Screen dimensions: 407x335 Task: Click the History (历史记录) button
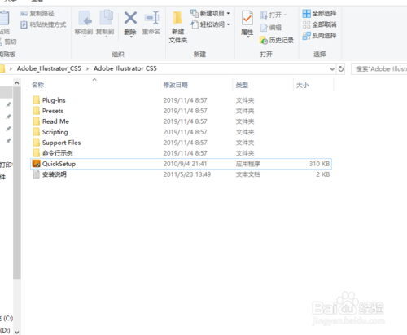(x=277, y=40)
